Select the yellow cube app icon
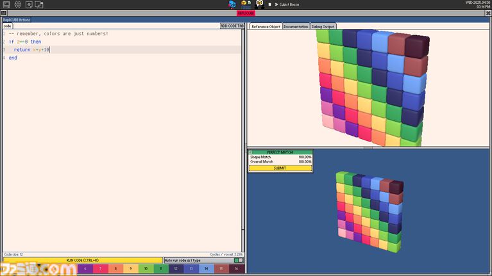 click(x=246, y=4)
